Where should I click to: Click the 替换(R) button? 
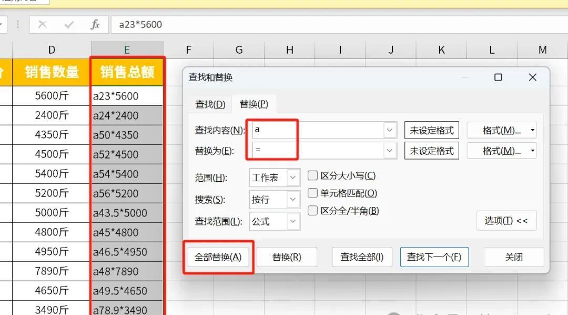(x=287, y=257)
